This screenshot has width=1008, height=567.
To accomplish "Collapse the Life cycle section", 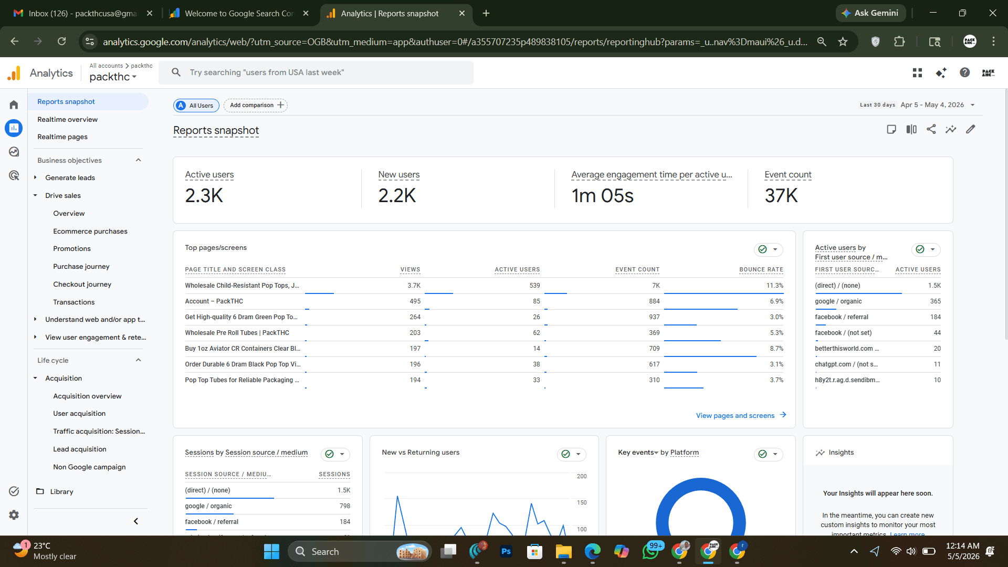I will [139, 360].
